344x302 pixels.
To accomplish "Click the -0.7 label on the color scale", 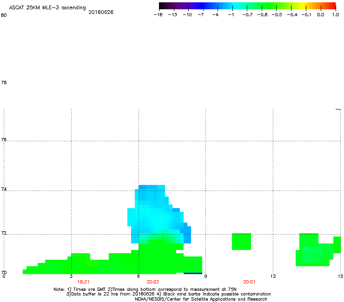I will [x=247, y=15].
